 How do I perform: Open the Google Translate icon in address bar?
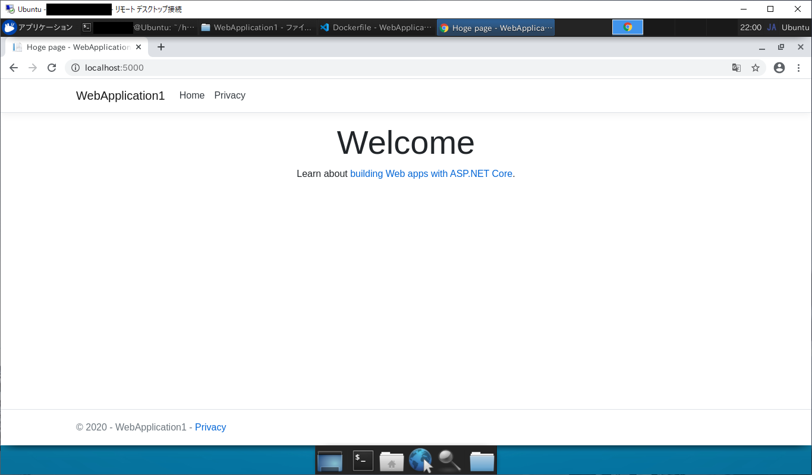(x=737, y=68)
